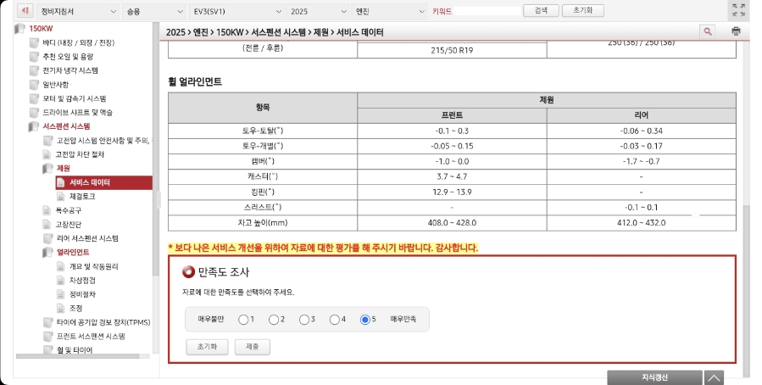This screenshot has height=385, width=762.
Task: Click the red circle icon beside 만족도 조사
Action: tap(188, 271)
